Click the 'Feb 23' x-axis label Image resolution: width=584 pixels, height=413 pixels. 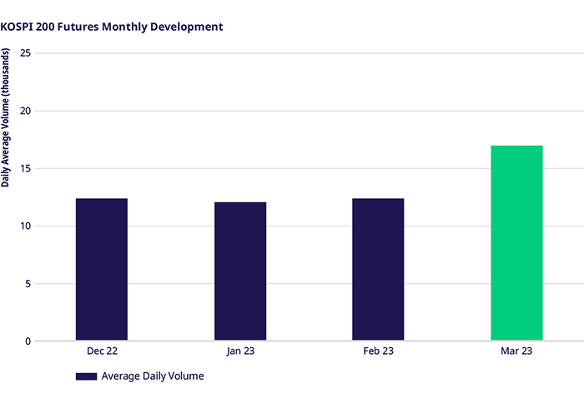(x=378, y=352)
